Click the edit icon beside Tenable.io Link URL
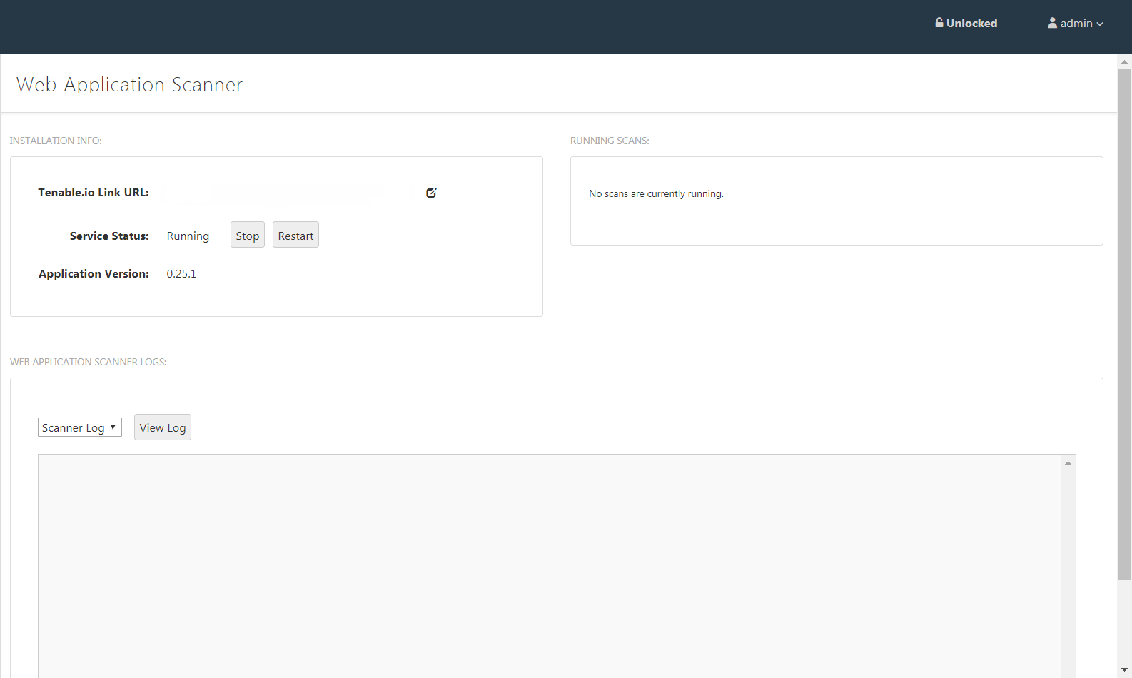This screenshot has height=678, width=1132. (x=431, y=193)
